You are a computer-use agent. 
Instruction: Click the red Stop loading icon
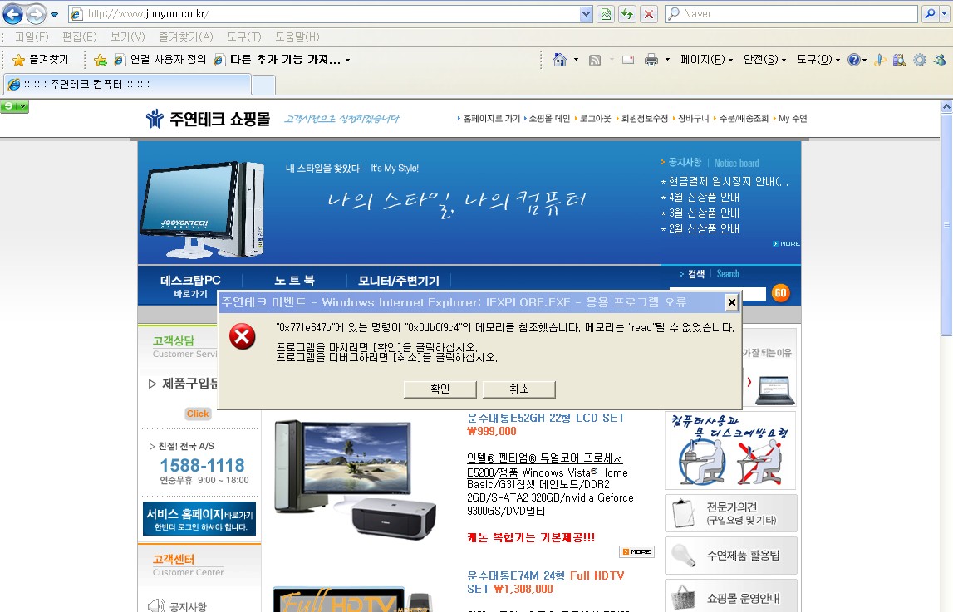[649, 13]
